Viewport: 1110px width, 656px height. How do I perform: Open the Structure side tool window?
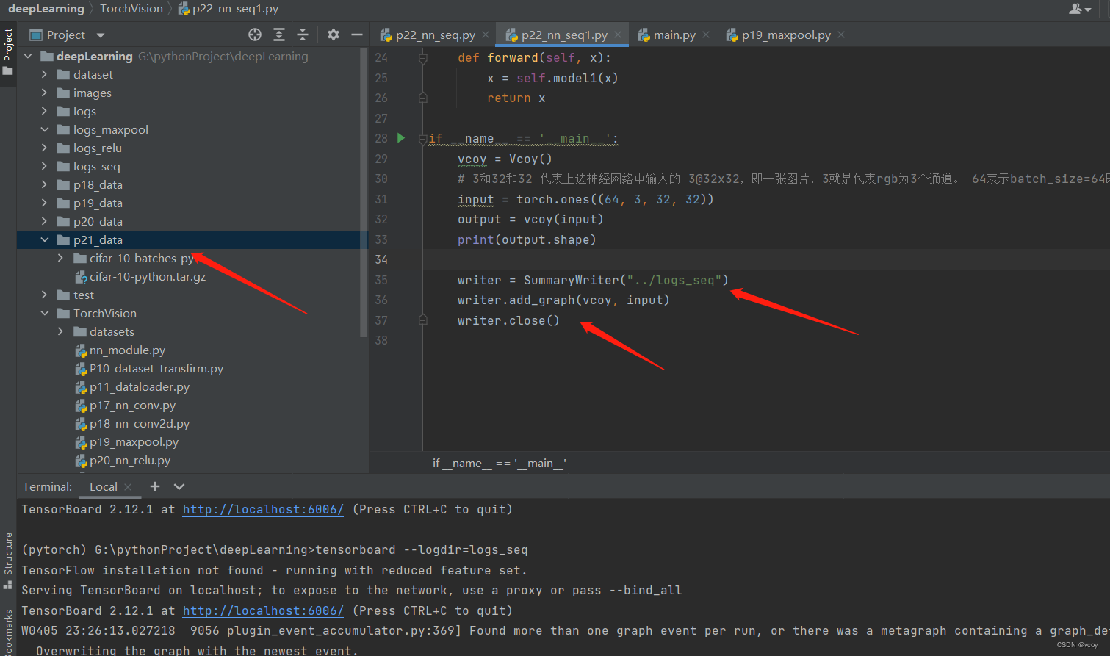[8, 561]
